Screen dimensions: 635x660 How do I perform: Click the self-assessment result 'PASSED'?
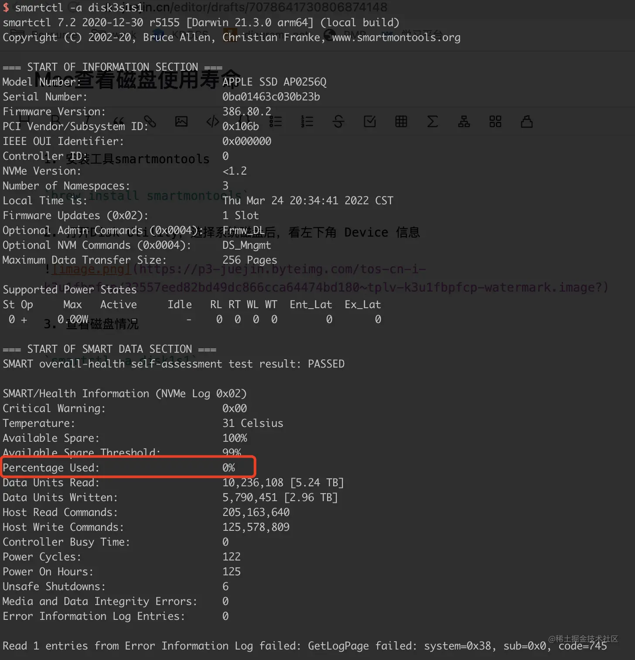(326, 364)
